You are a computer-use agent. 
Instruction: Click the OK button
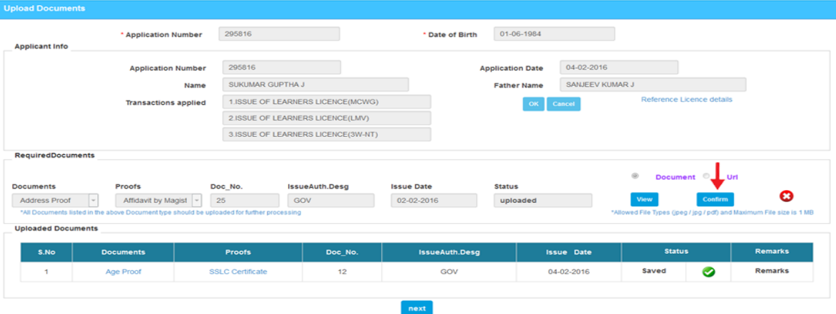[x=533, y=104]
